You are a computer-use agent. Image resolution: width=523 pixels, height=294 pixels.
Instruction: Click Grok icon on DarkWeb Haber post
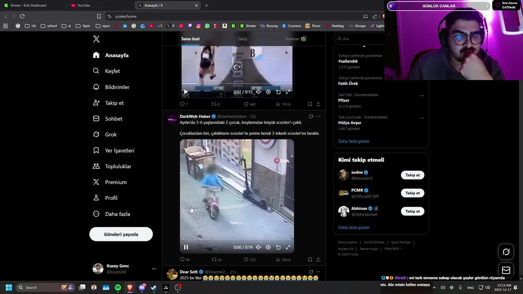(x=311, y=116)
